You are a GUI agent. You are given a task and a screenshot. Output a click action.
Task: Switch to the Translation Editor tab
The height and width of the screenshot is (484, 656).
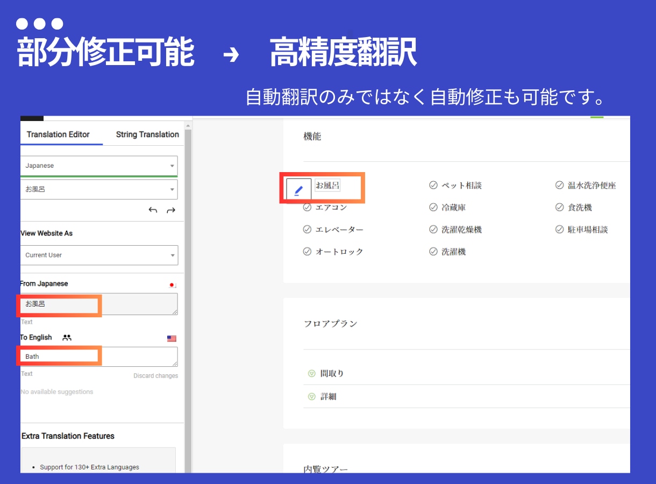tap(58, 134)
